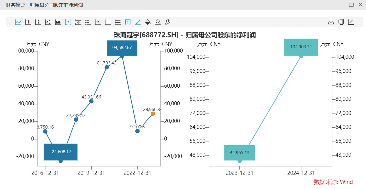
Task: Click the 43,031.66 data label
Action: [x=91, y=97]
